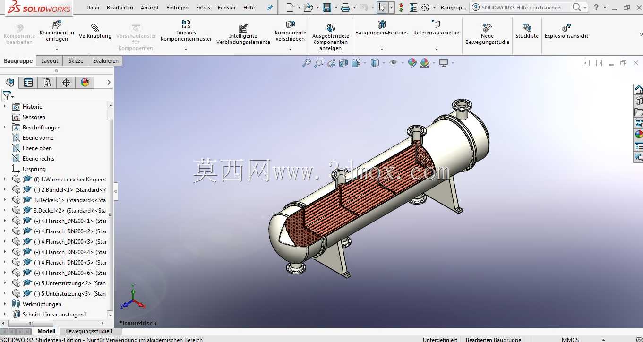Open the Komponenten einfügen dropdown arrow
Screen dimensions: 643x342
[57, 49]
